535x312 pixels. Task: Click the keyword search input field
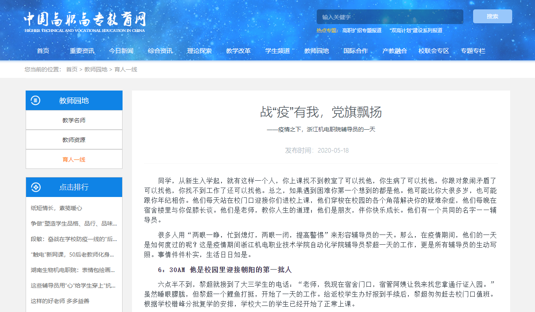pyautogui.click(x=390, y=17)
